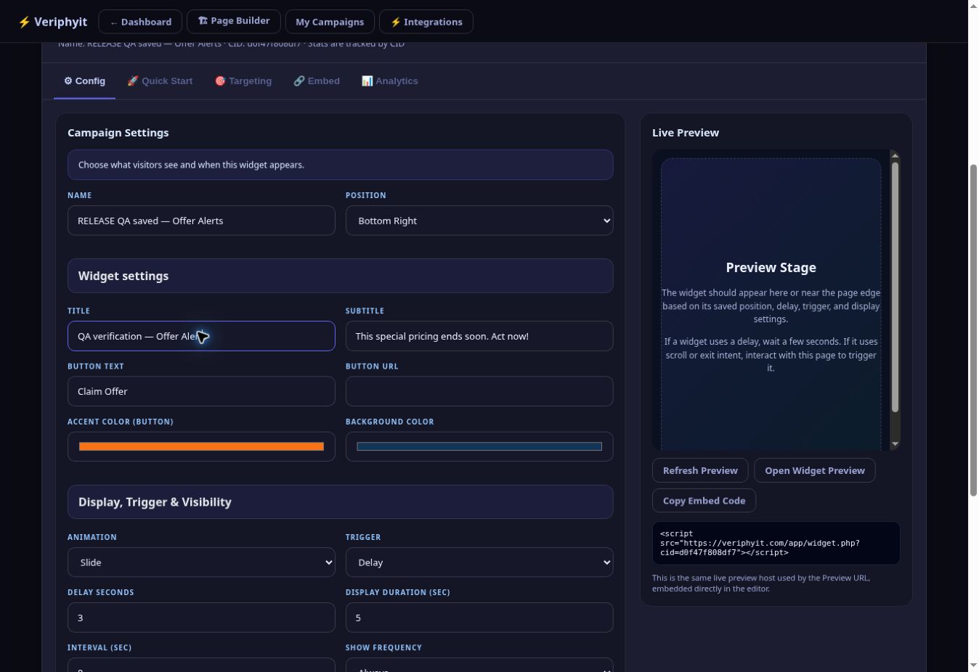This screenshot has height=672, width=979.
Task: Click Copy Embed Code button
Action: [x=704, y=501]
